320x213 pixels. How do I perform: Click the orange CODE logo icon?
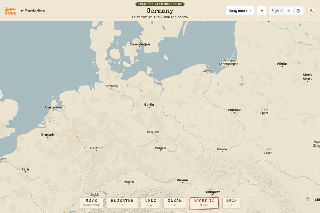tap(11, 11)
